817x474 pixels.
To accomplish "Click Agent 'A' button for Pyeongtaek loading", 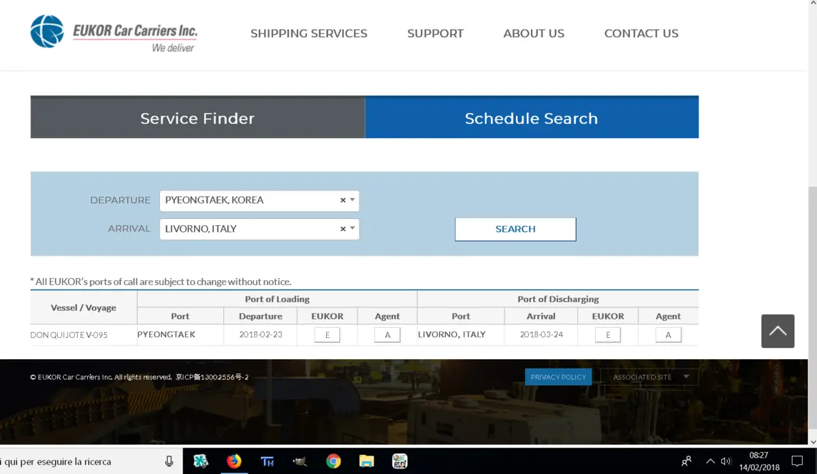I will [387, 335].
